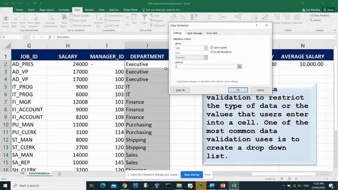Open the Name Box dropdown

coord(21,37)
